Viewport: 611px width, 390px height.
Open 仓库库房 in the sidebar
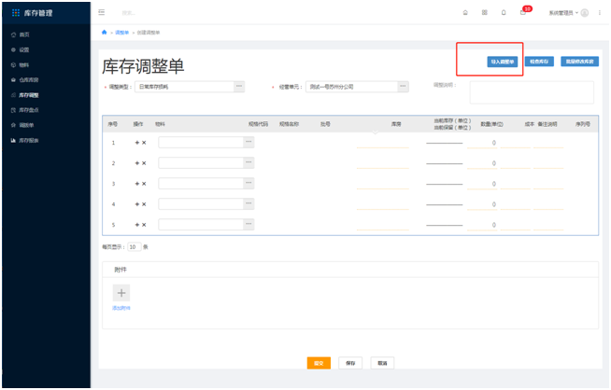coord(28,80)
